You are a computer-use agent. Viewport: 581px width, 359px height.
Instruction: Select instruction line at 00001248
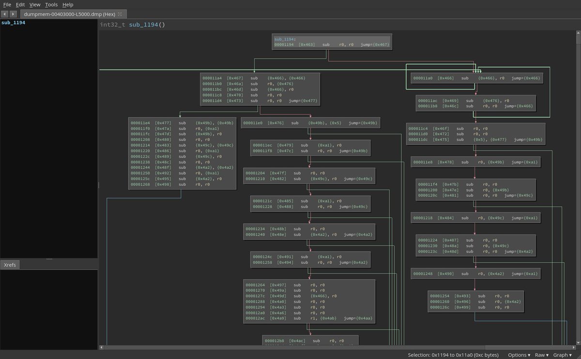tap(476, 273)
